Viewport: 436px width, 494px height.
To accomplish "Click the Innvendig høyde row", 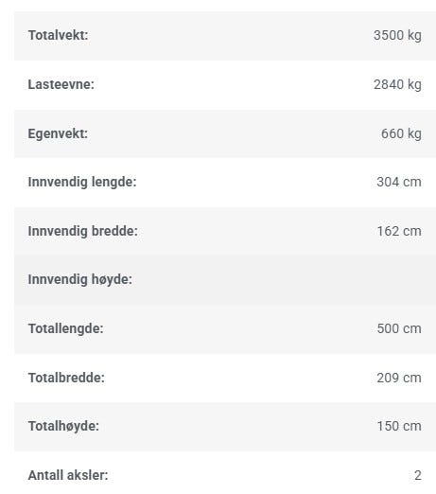I will 225,280.
